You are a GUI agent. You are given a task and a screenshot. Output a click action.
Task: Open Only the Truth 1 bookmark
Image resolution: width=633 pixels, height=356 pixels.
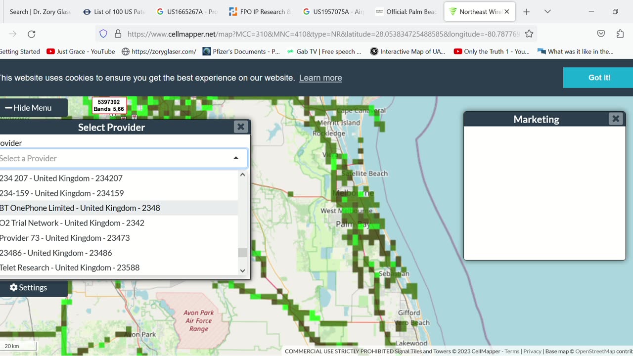pos(492,51)
